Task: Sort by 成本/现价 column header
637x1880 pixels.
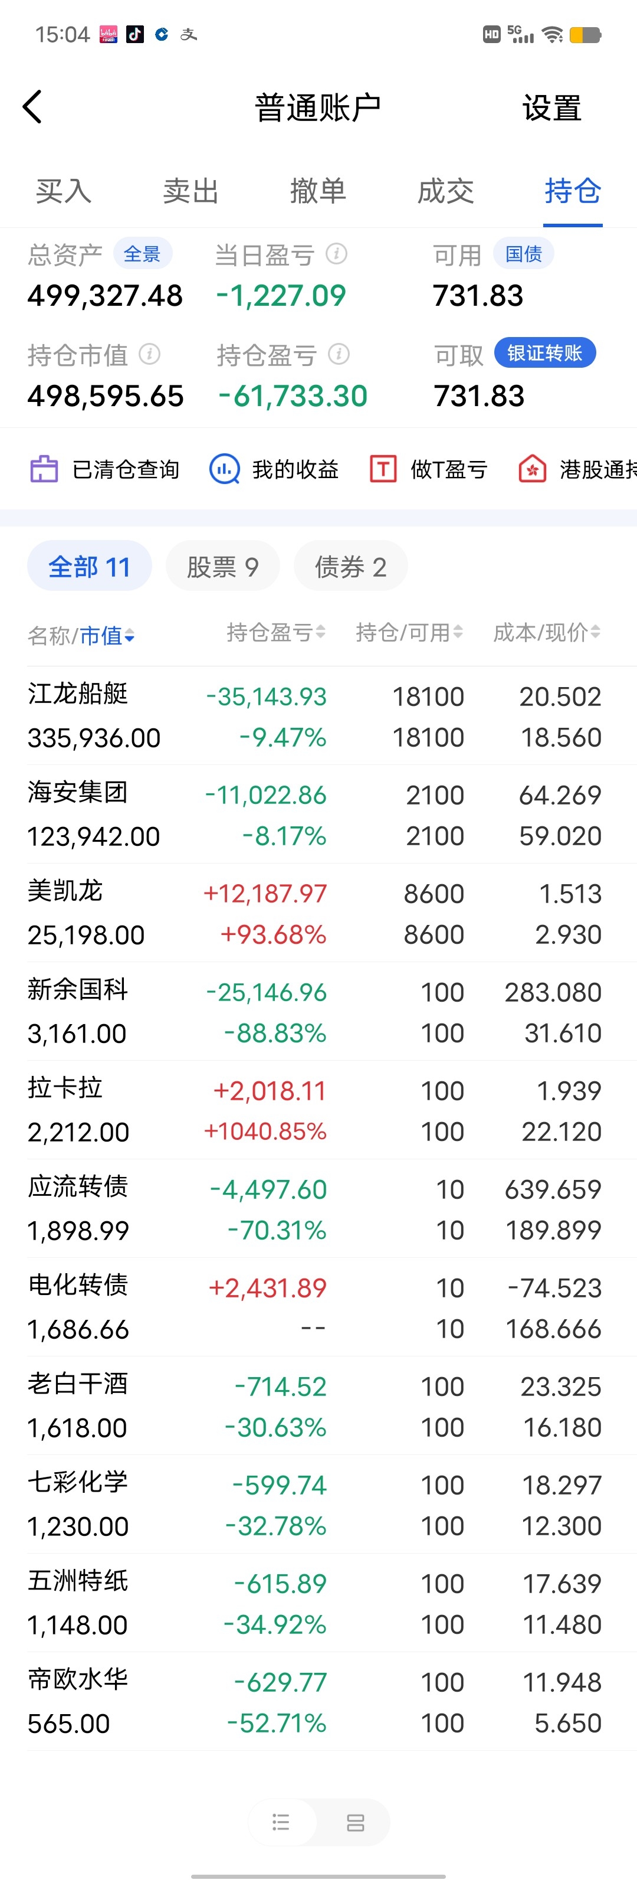Action: (x=547, y=632)
